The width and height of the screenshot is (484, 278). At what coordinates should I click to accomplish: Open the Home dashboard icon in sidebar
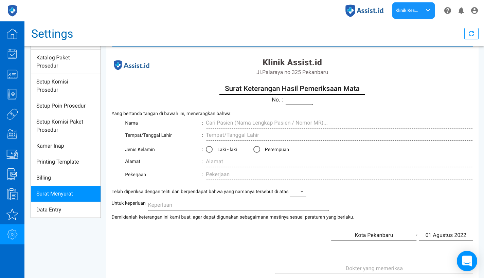tap(12, 34)
